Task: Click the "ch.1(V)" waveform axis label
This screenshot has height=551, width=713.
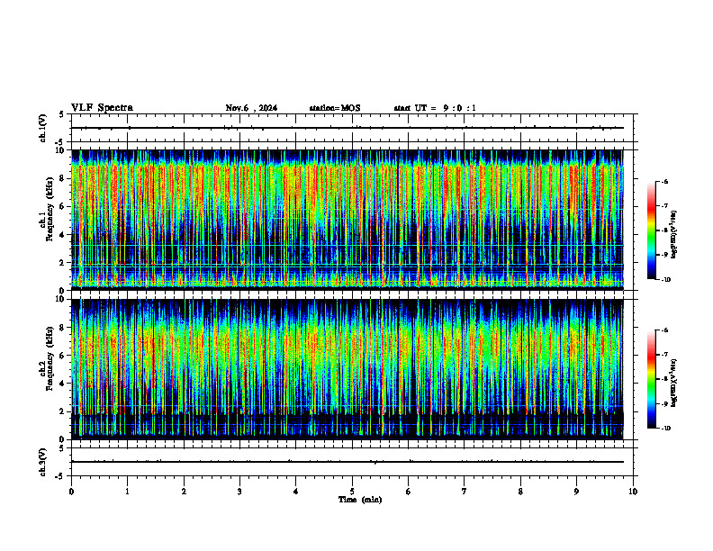Action: (x=43, y=128)
